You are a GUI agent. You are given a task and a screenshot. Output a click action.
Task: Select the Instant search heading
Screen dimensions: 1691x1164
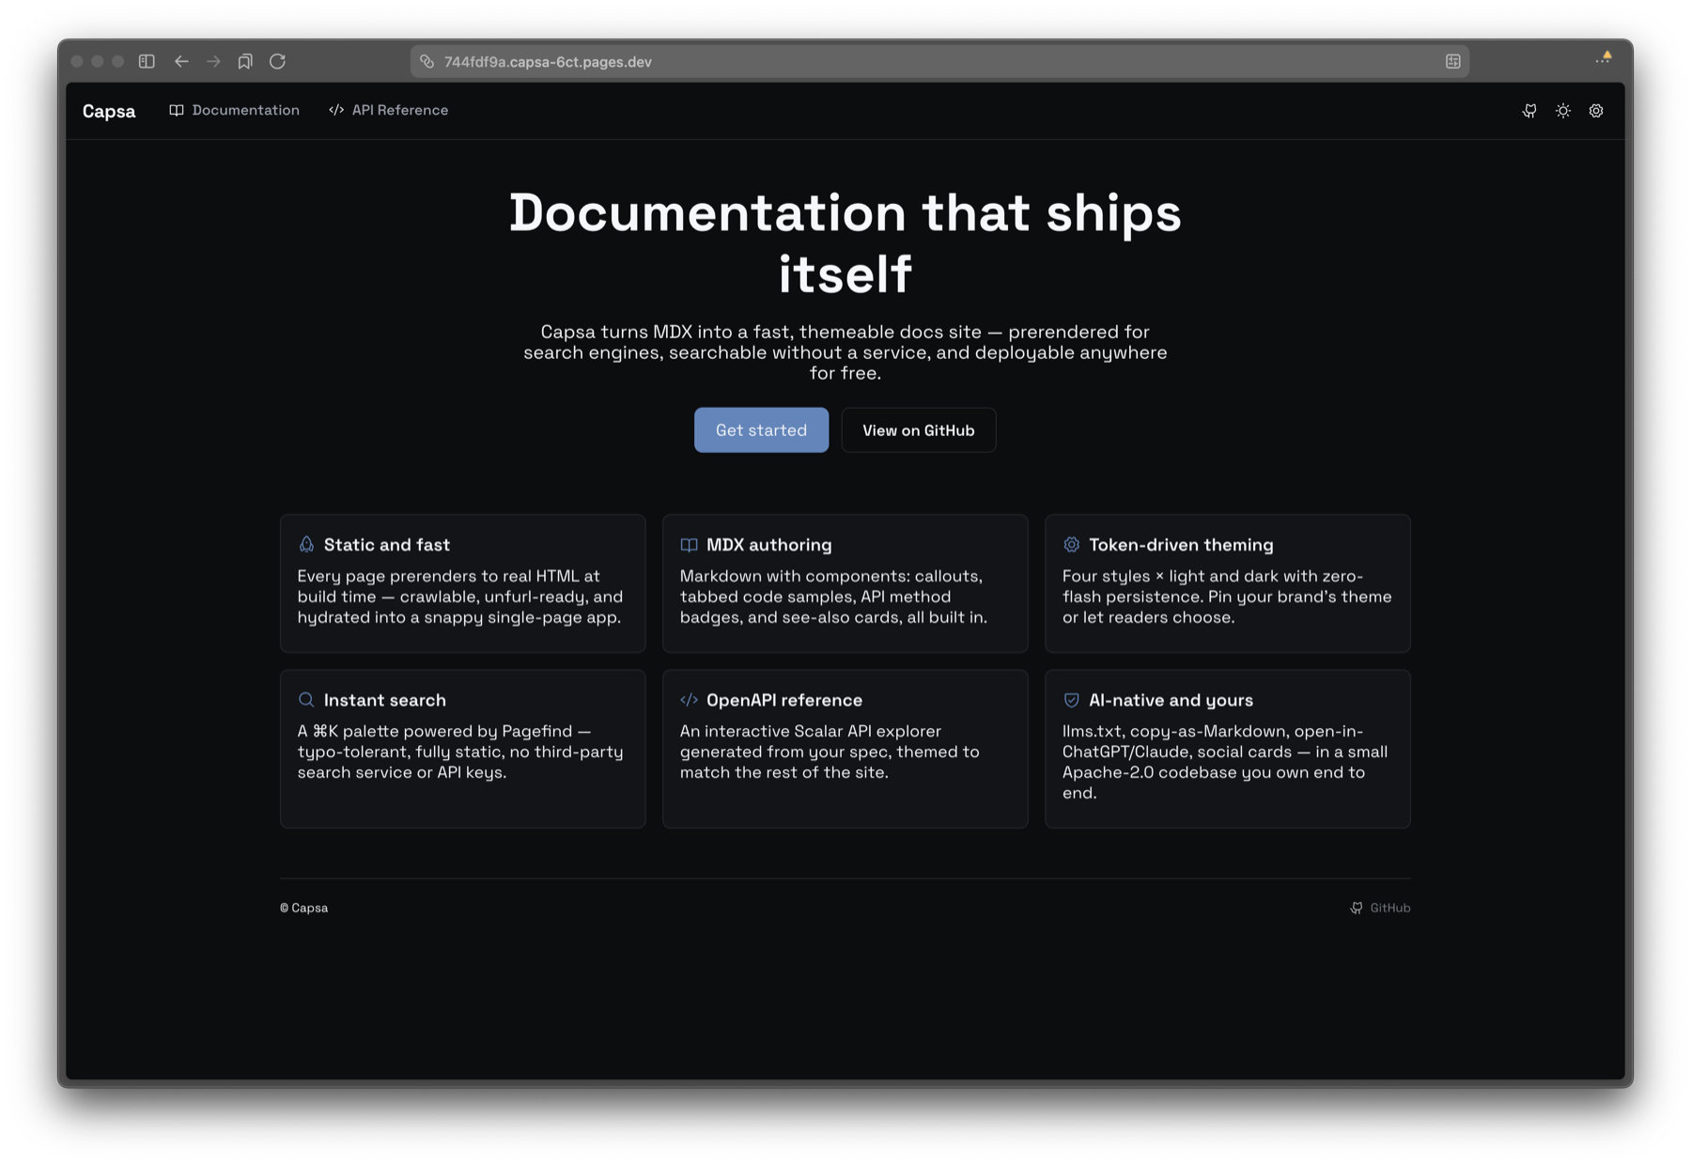click(x=385, y=700)
